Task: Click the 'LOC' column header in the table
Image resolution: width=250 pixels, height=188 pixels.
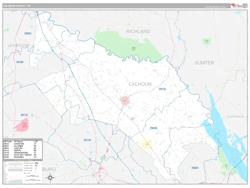Action: 36,142
